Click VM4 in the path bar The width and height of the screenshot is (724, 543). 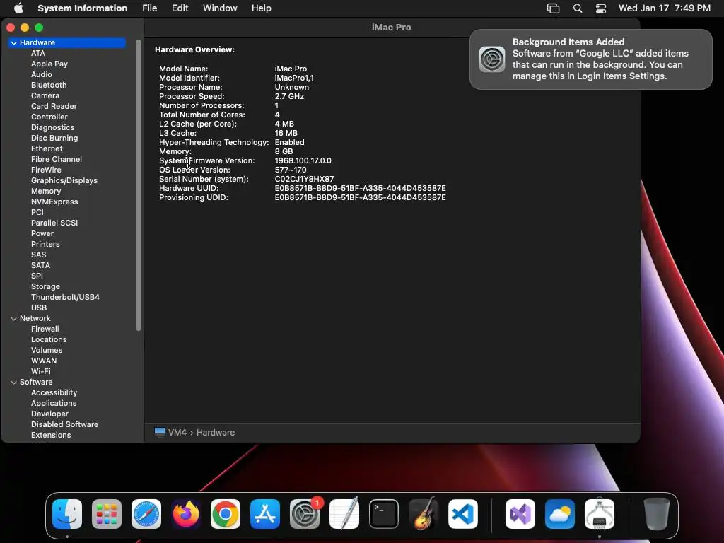pyautogui.click(x=177, y=433)
